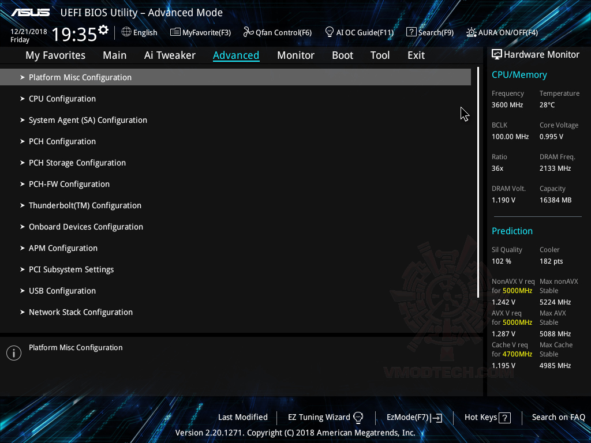This screenshot has height=443, width=591.
Task: Open Search on FAQ
Action: point(558,418)
